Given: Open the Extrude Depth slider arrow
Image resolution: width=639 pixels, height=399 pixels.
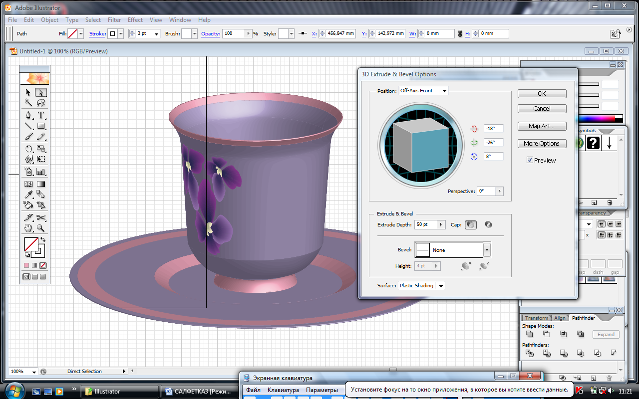Looking at the screenshot, I should (x=441, y=225).
